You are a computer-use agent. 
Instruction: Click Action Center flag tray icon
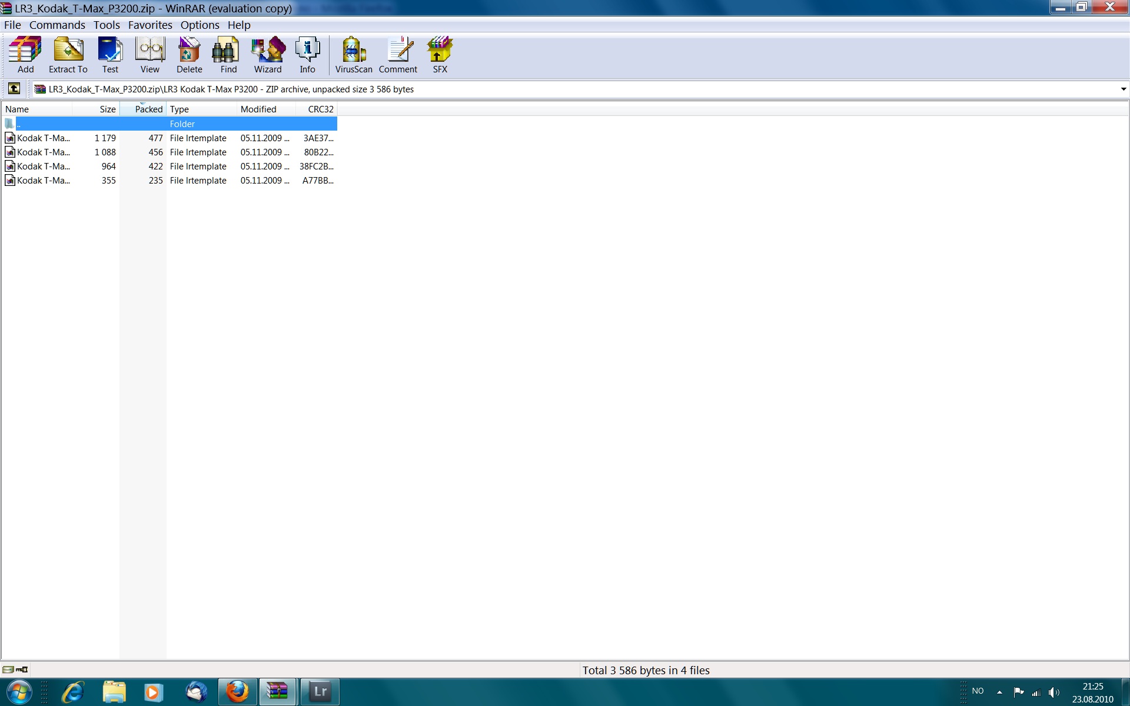pyautogui.click(x=1018, y=692)
